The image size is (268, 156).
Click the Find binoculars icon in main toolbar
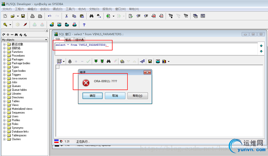[x=91, y=16]
